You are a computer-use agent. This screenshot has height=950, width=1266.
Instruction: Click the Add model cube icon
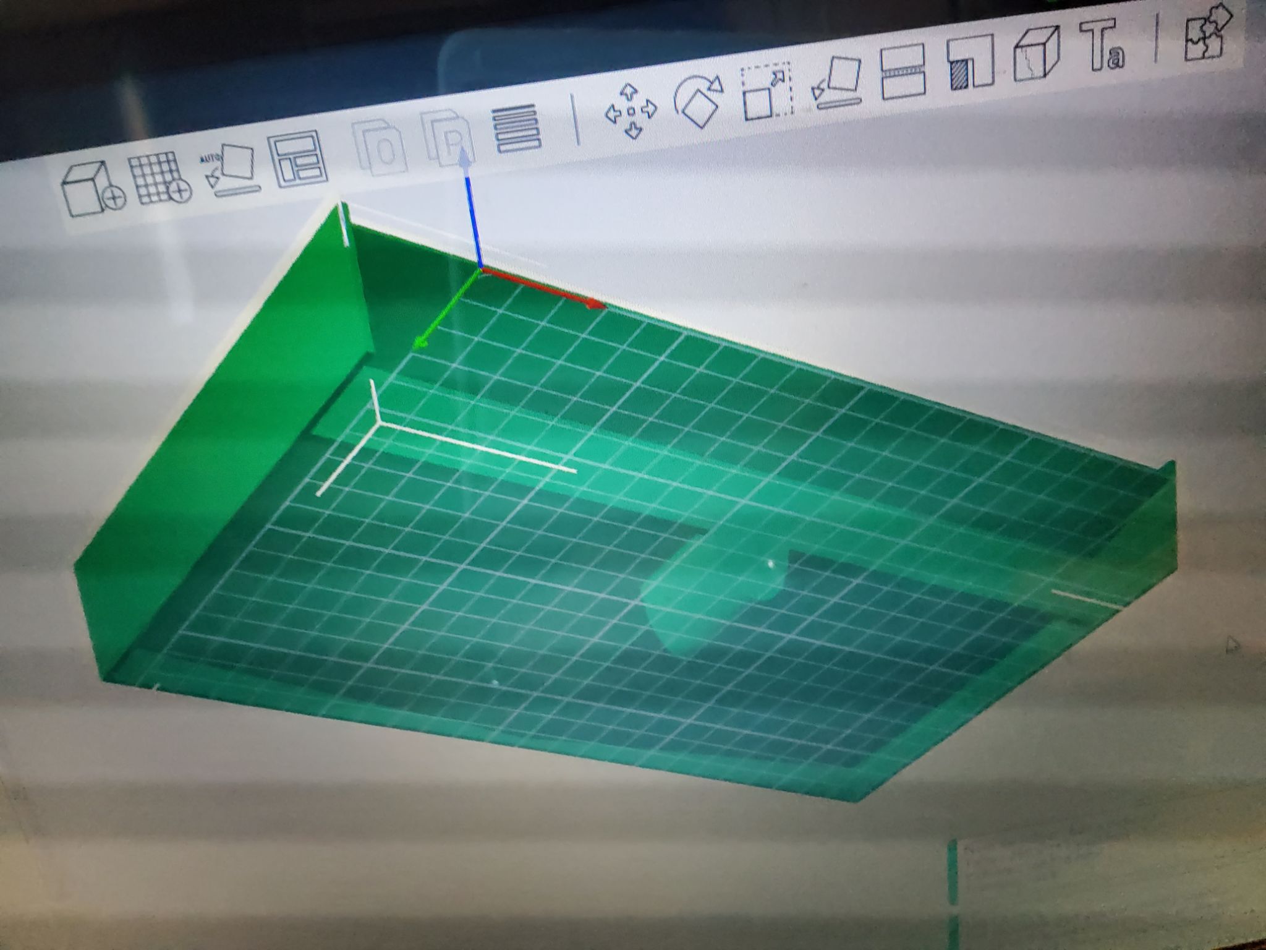(93, 189)
